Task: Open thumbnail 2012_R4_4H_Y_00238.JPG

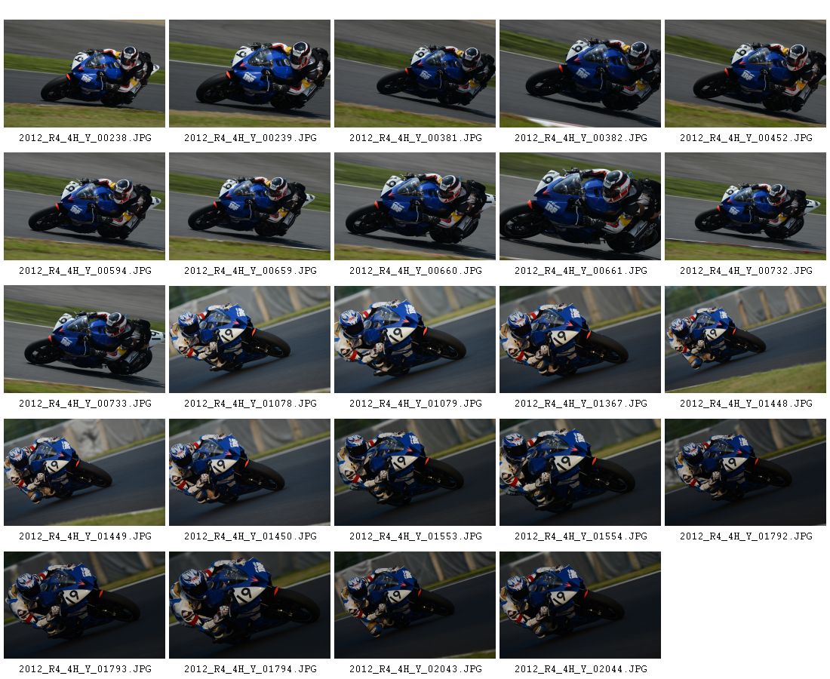Action: 85,74
